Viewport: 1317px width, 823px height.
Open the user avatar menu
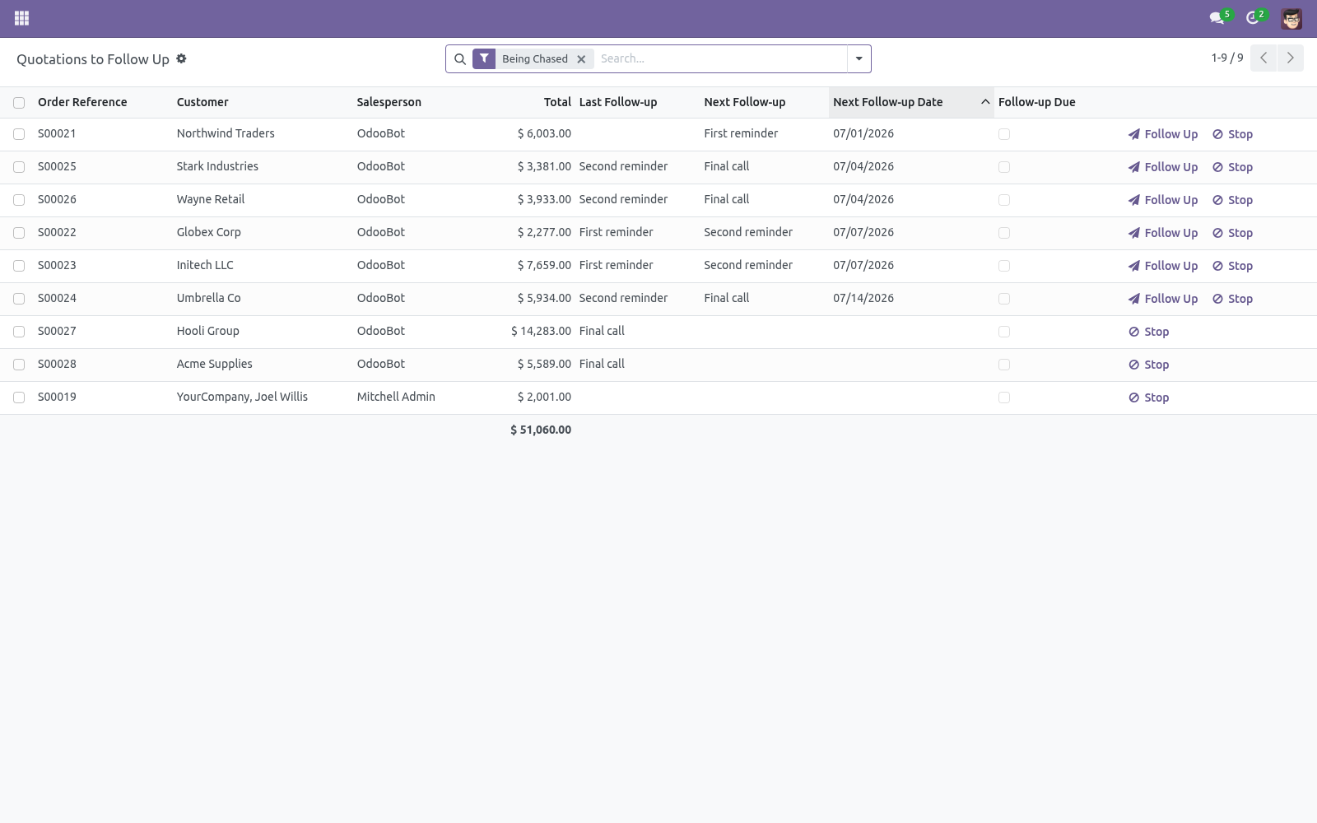1291,18
